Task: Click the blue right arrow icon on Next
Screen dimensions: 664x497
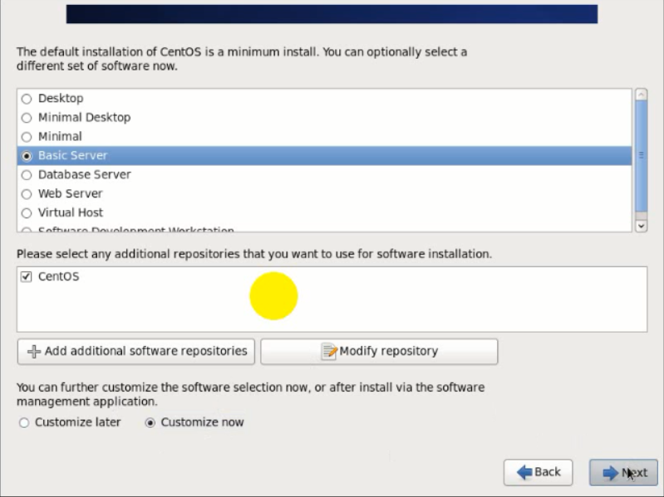Action: point(610,473)
